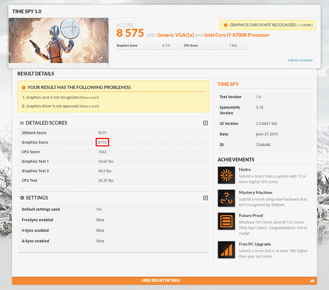
Task: Click the warning icon in graphics card banner
Action: point(226,25)
